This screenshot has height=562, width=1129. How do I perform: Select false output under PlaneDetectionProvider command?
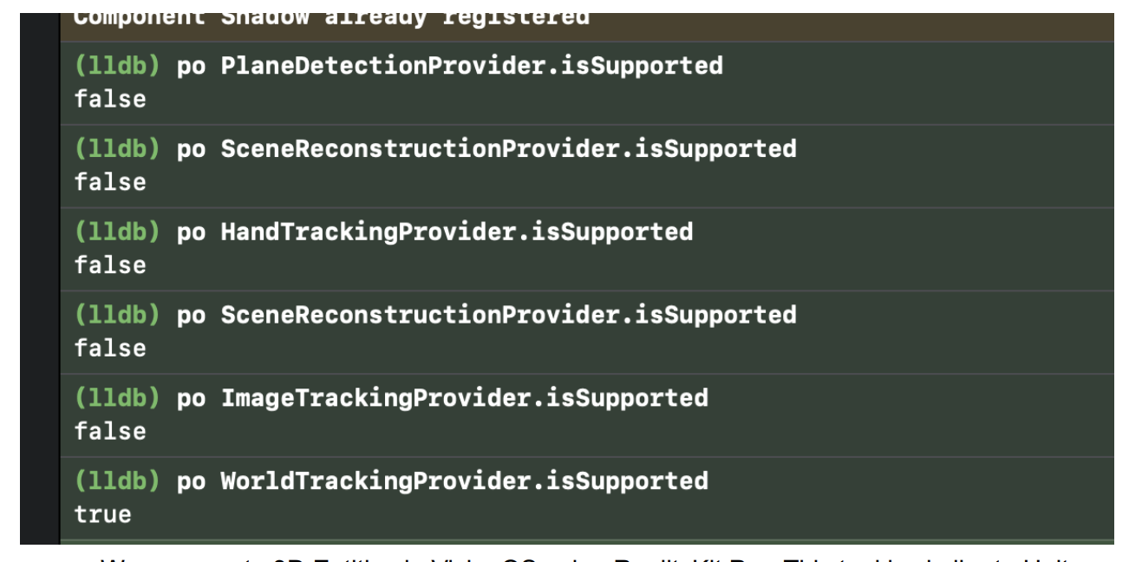[x=110, y=99]
